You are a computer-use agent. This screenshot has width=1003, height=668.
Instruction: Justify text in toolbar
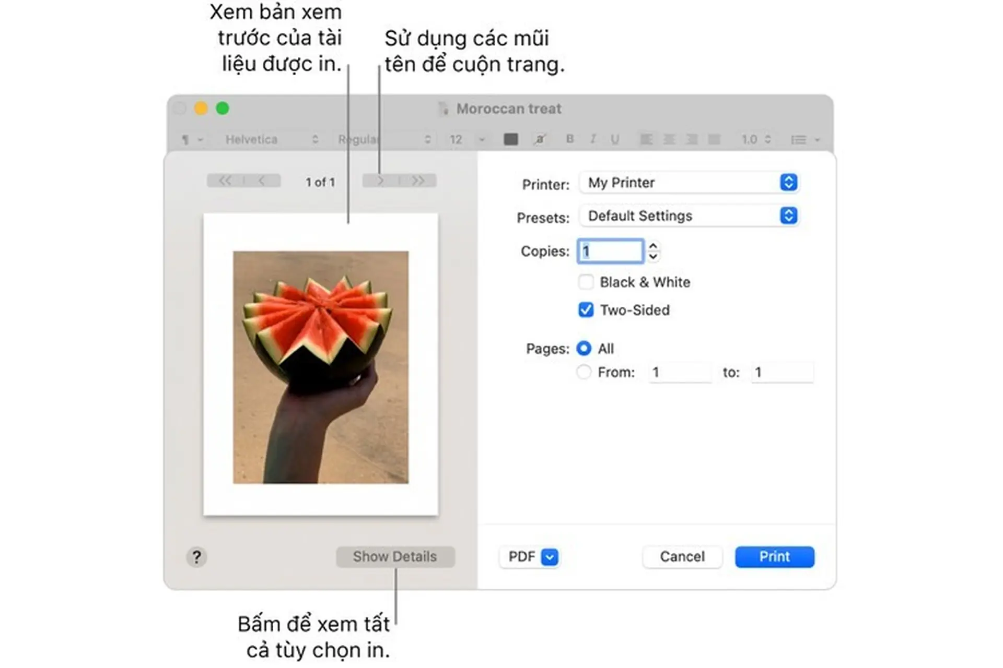(714, 139)
